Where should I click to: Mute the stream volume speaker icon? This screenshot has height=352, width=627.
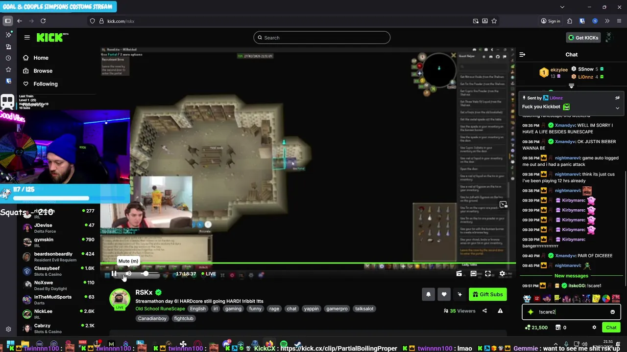(128, 274)
